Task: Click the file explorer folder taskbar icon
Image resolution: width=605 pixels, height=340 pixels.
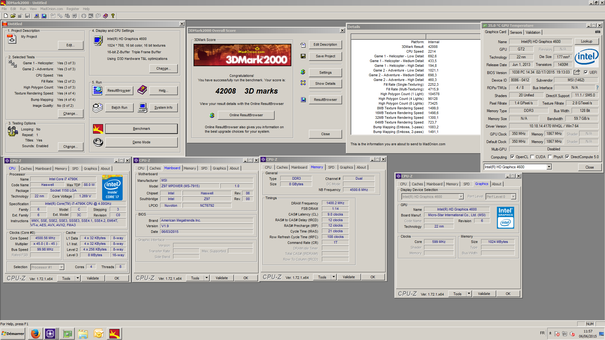Action: click(83, 333)
